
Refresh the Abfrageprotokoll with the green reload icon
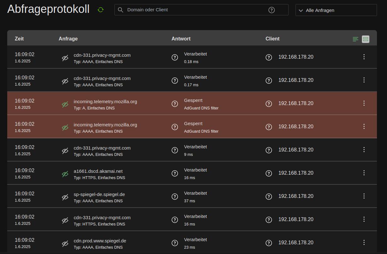point(101,10)
